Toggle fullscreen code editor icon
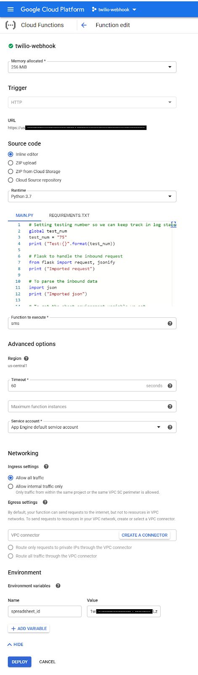 (173, 224)
